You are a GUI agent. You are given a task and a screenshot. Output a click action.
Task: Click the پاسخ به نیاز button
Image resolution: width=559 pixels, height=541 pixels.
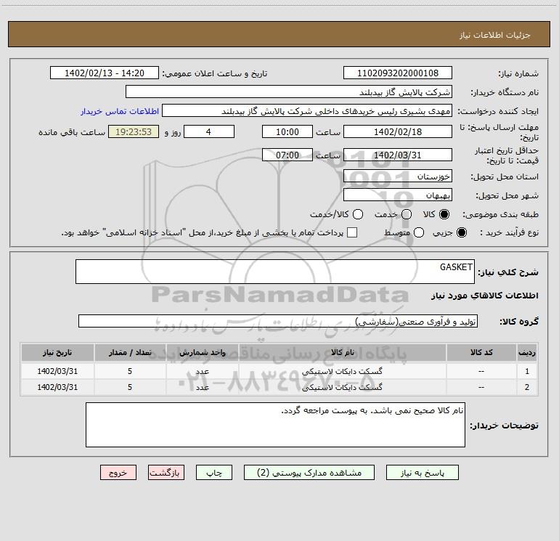tap(422, 473)
